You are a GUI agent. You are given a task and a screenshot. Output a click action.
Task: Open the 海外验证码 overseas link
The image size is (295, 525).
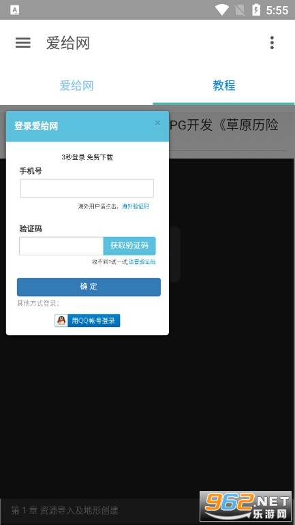pos(135,206)
